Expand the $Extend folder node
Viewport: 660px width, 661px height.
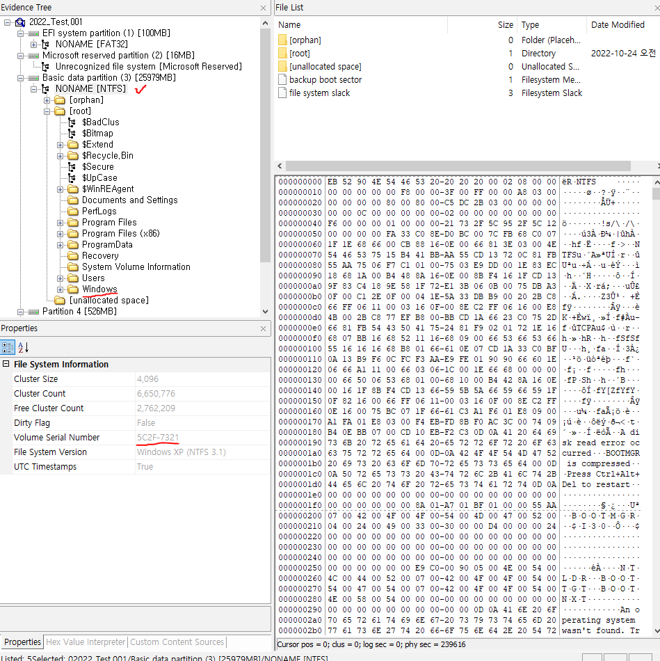pos(61,145)
